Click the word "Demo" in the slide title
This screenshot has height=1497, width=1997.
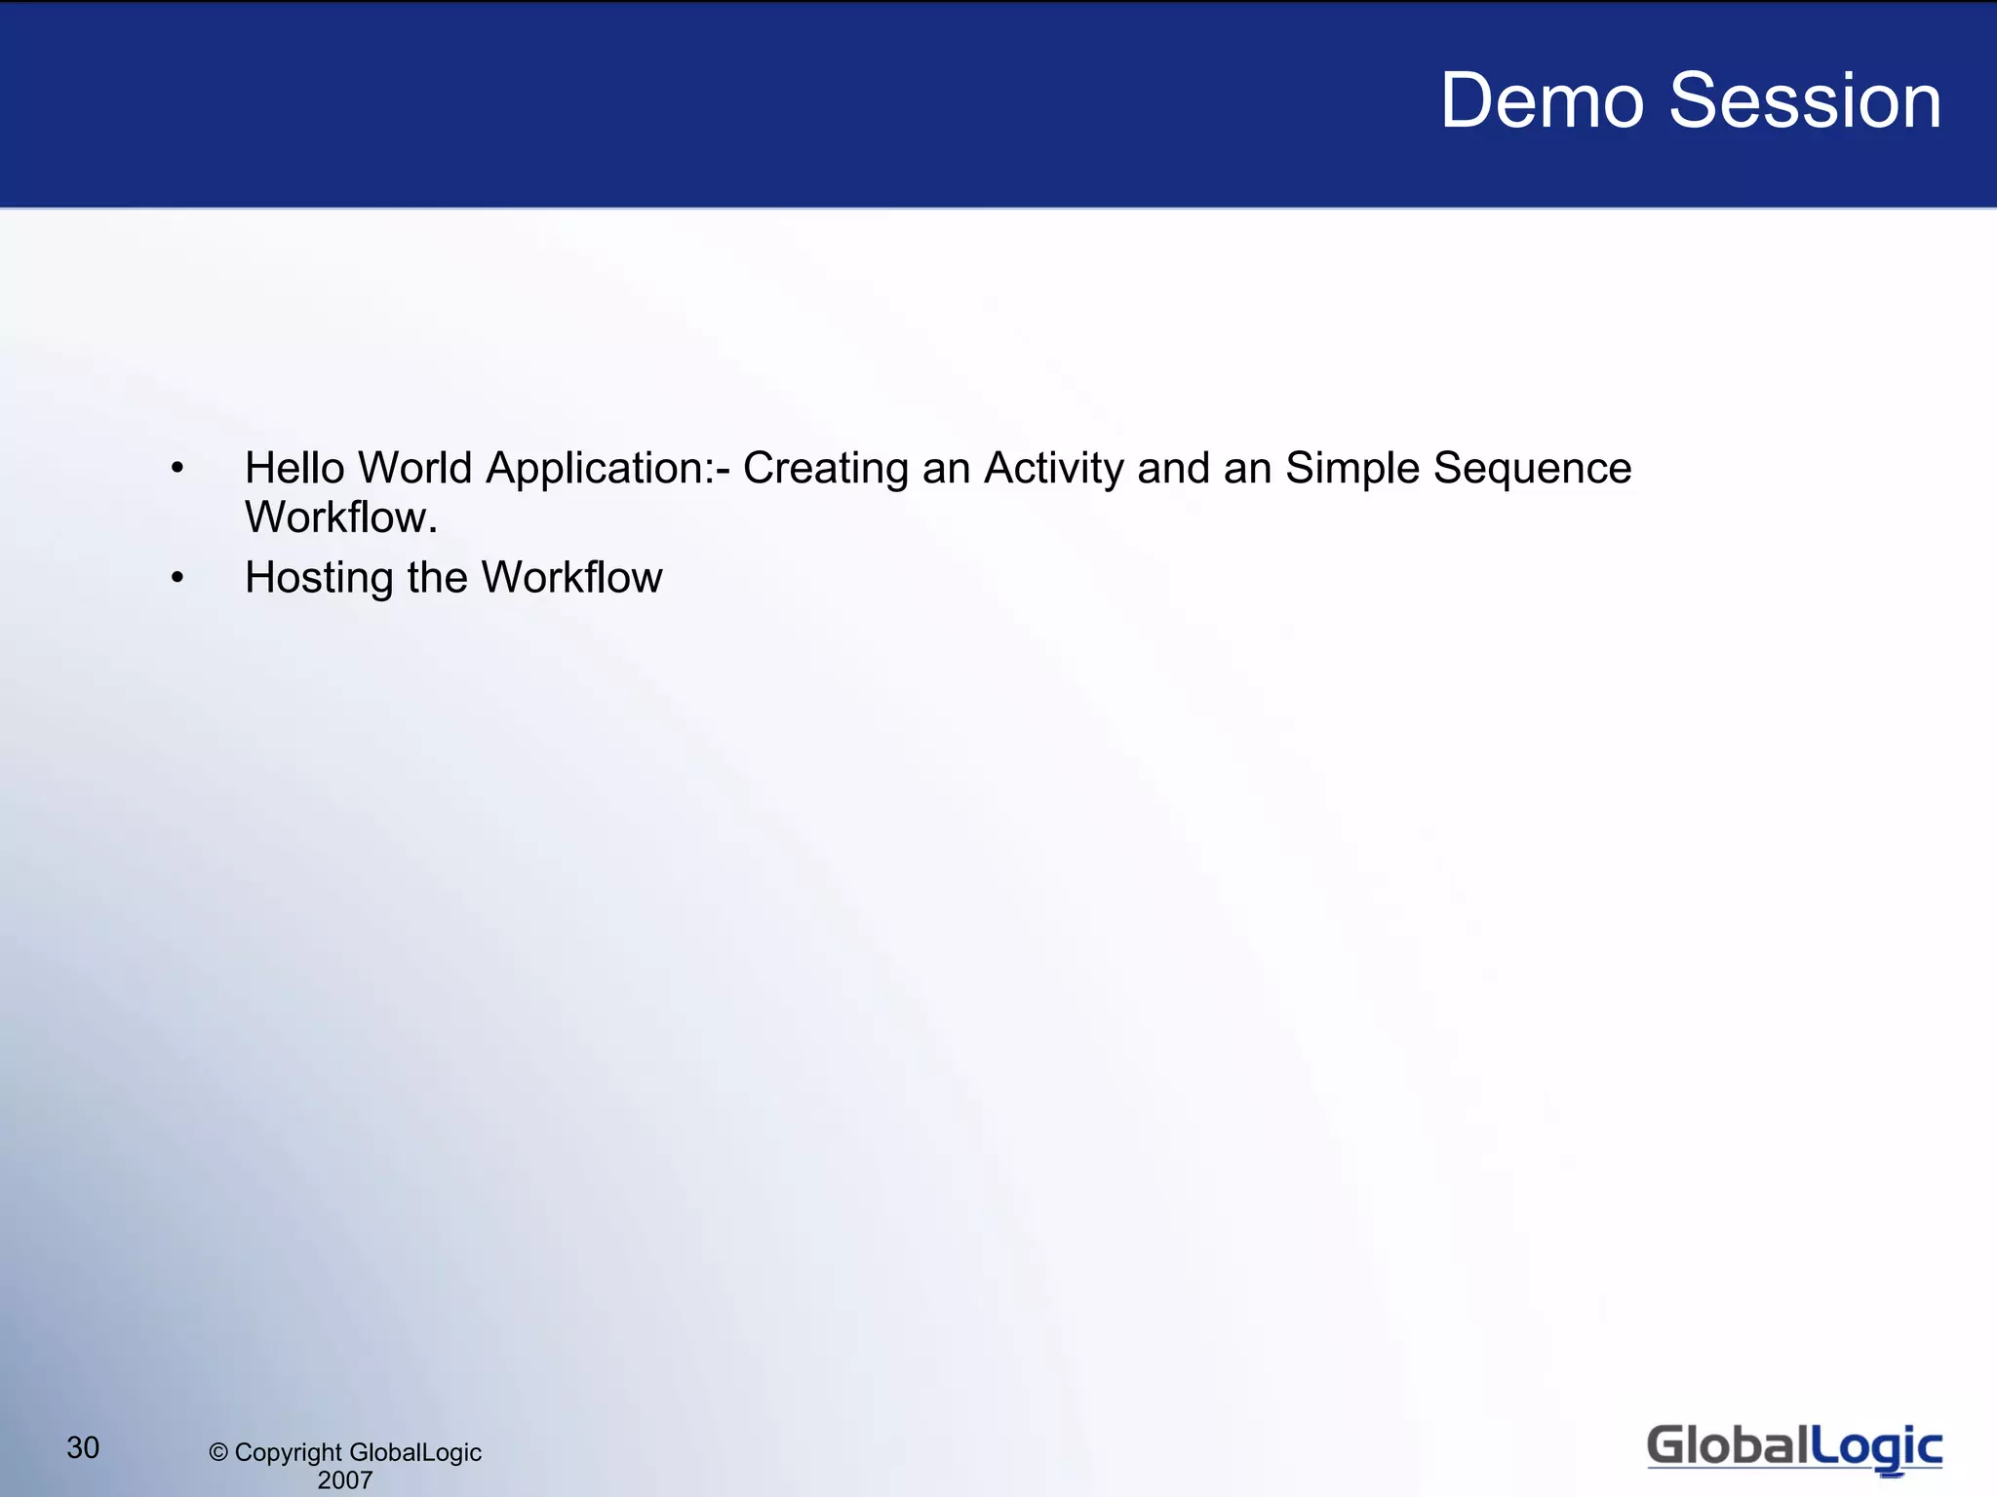click(1542, 100)
